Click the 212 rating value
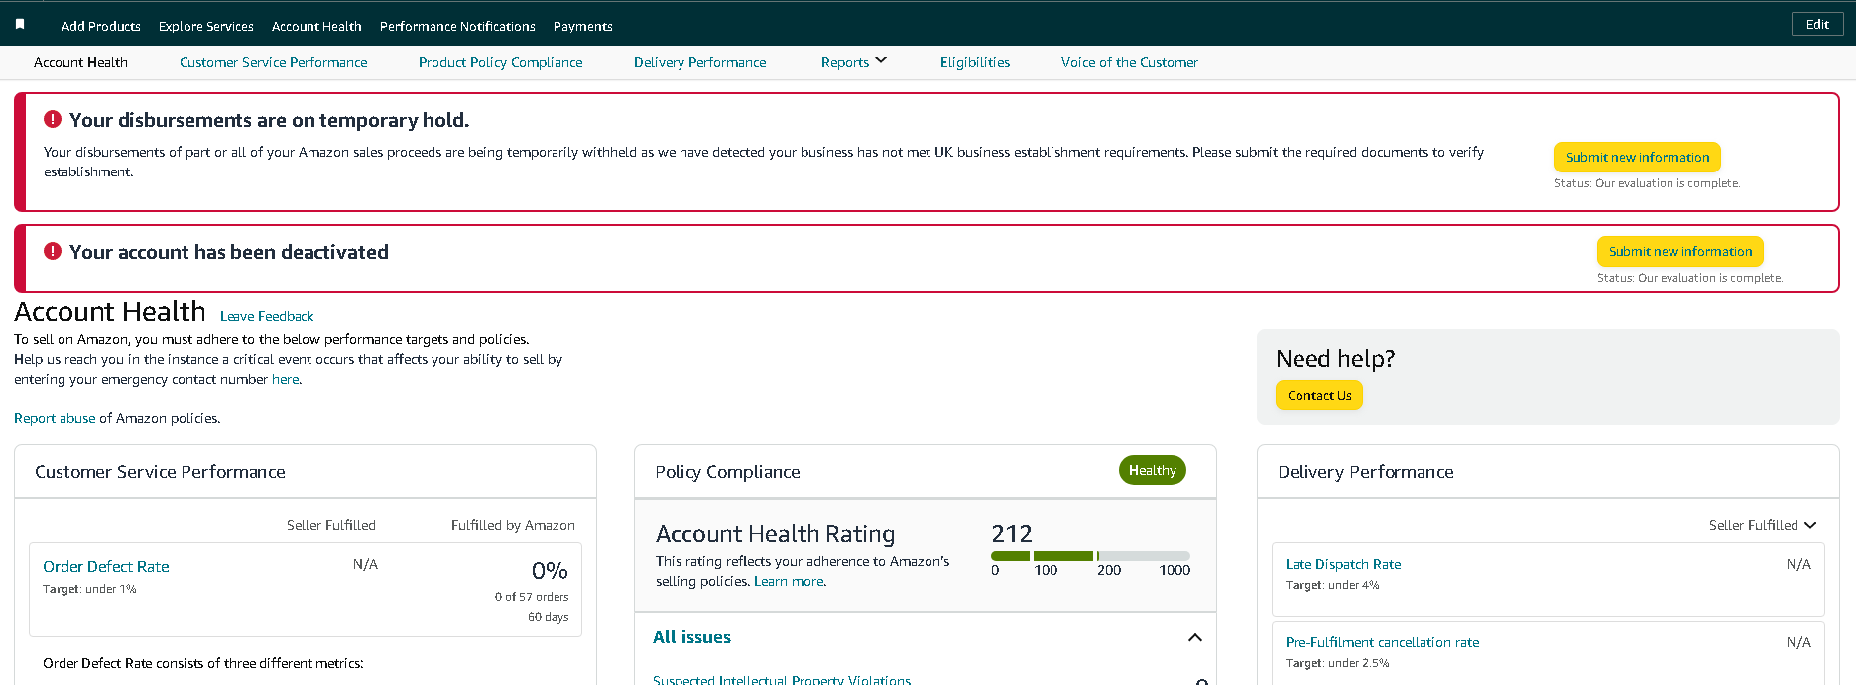The height and width of the screenshot is (685, 1856). [1012, 534]
